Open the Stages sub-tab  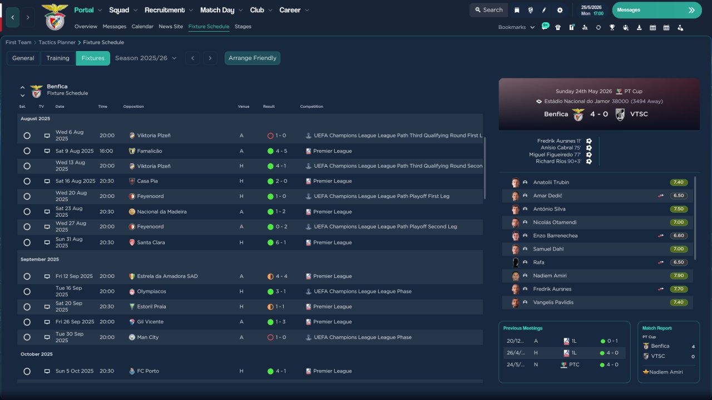coord(243,27)
